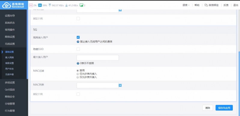
Task: Click the Gocloud logo icon
Action: pyautogui.click(x=6, y=5)
